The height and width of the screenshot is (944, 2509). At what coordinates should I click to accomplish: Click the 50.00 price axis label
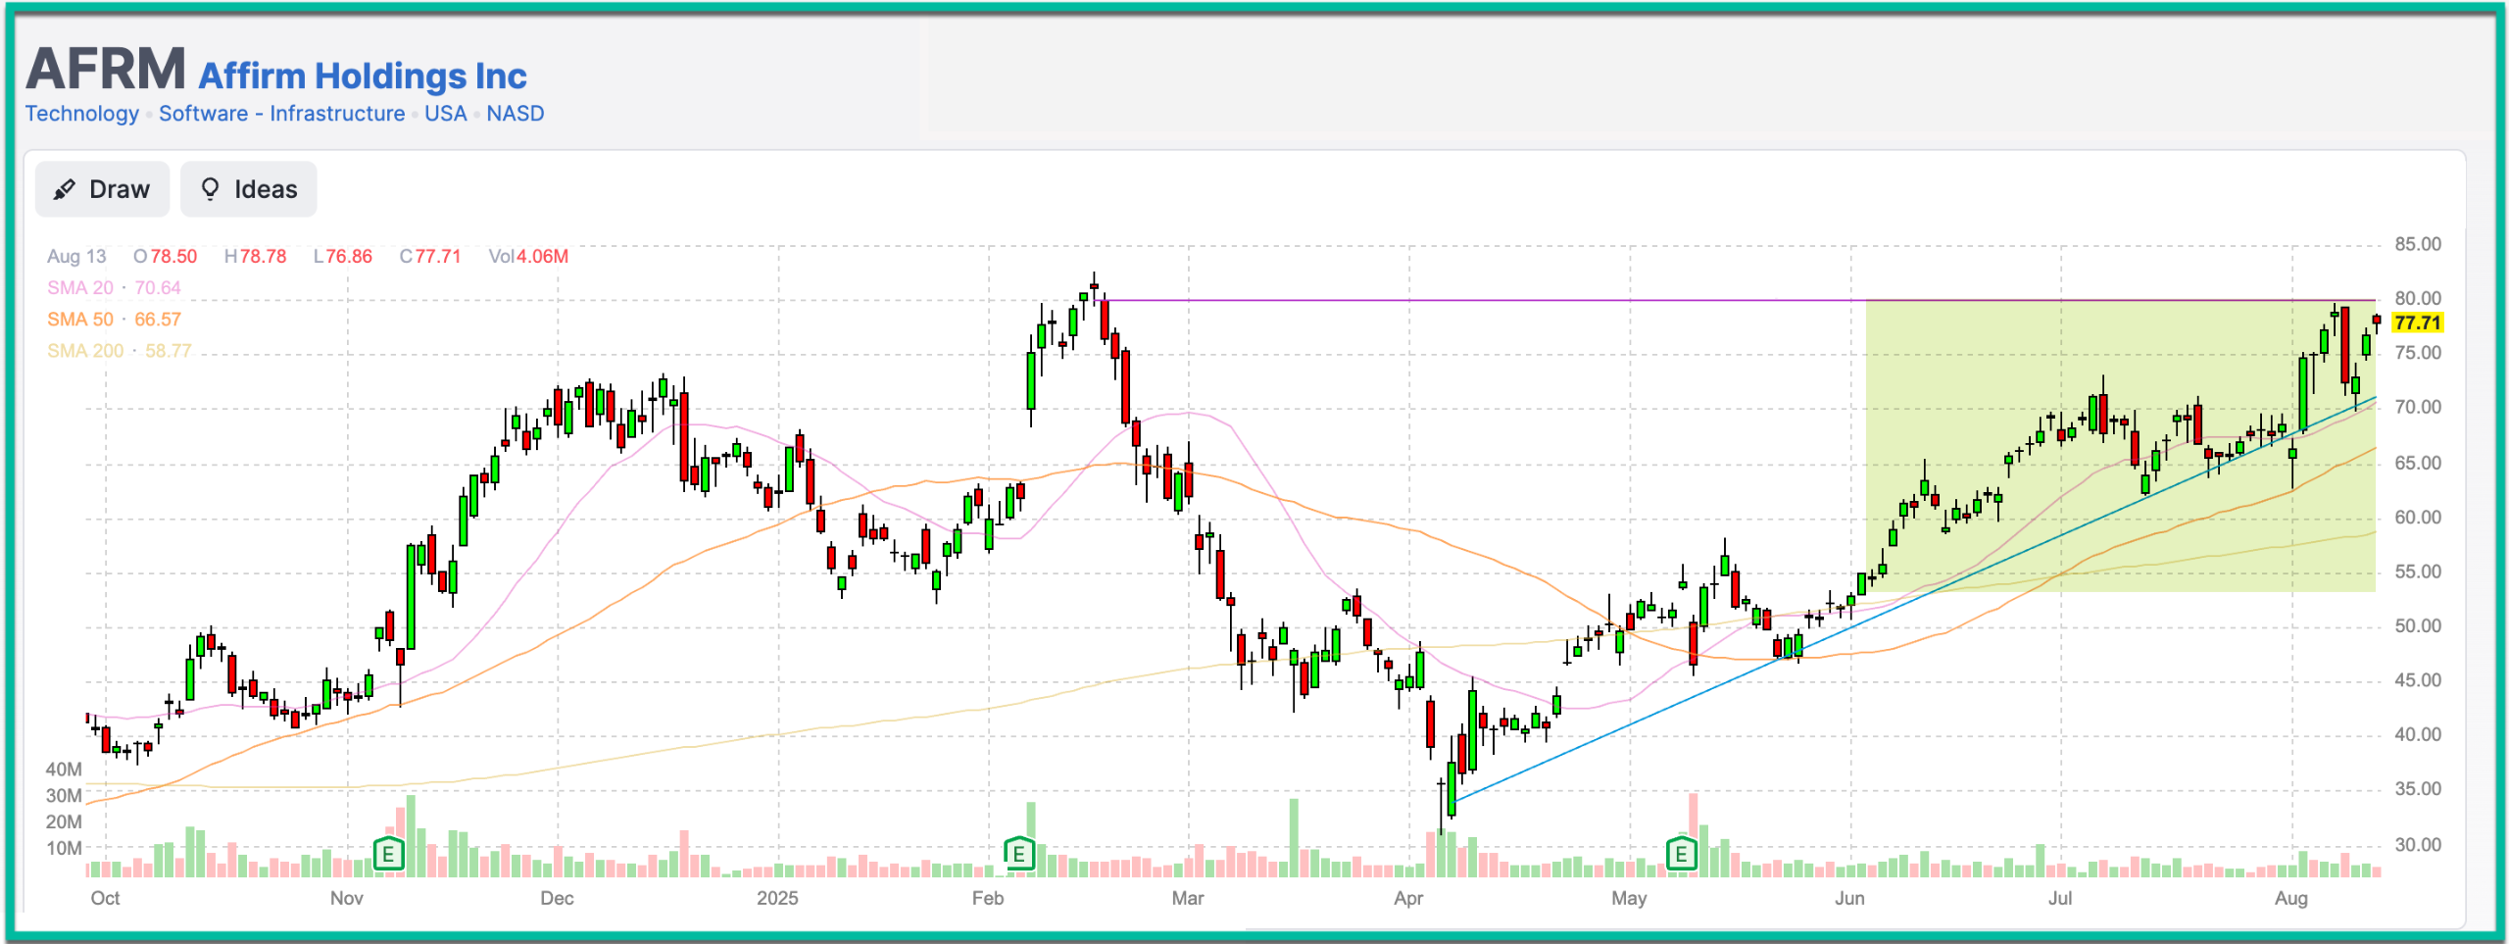pyautogui.click(x=2418, y=625)
